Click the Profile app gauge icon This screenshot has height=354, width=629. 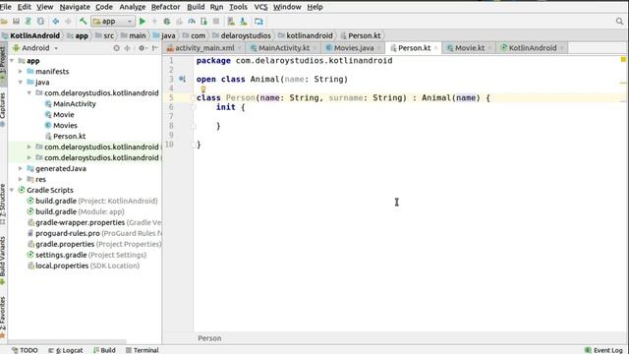[x=192, y=22]
